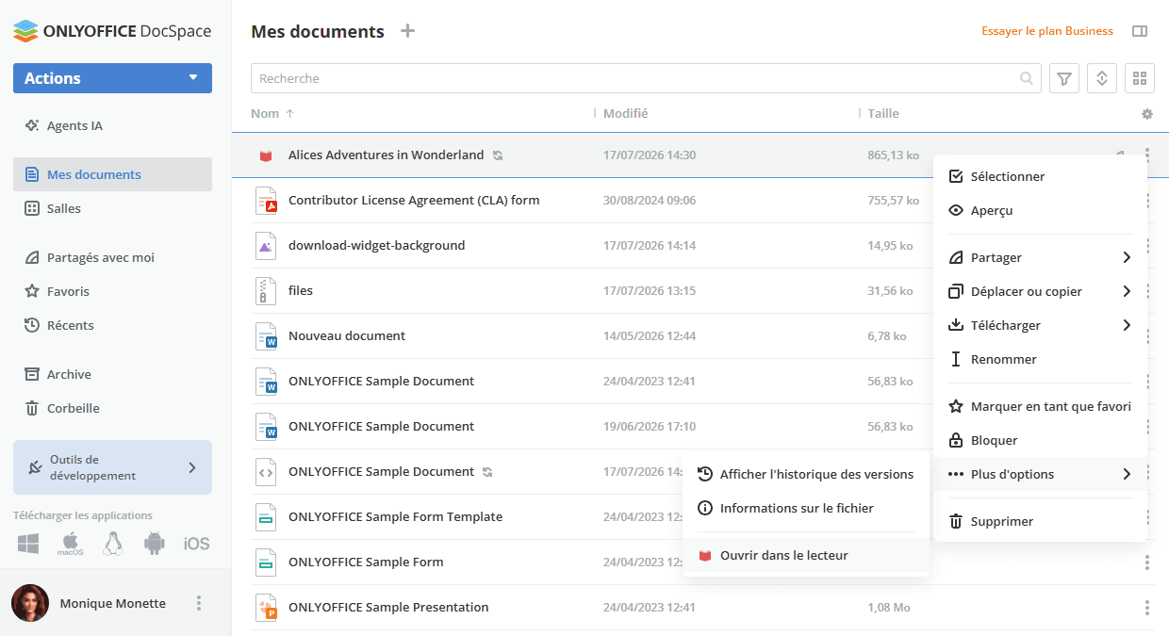Choose Supprimer in context menu

point(1040,521)
